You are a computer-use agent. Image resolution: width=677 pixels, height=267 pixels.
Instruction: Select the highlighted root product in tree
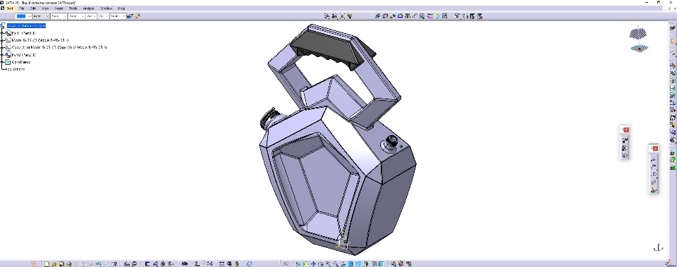[26, 26]
